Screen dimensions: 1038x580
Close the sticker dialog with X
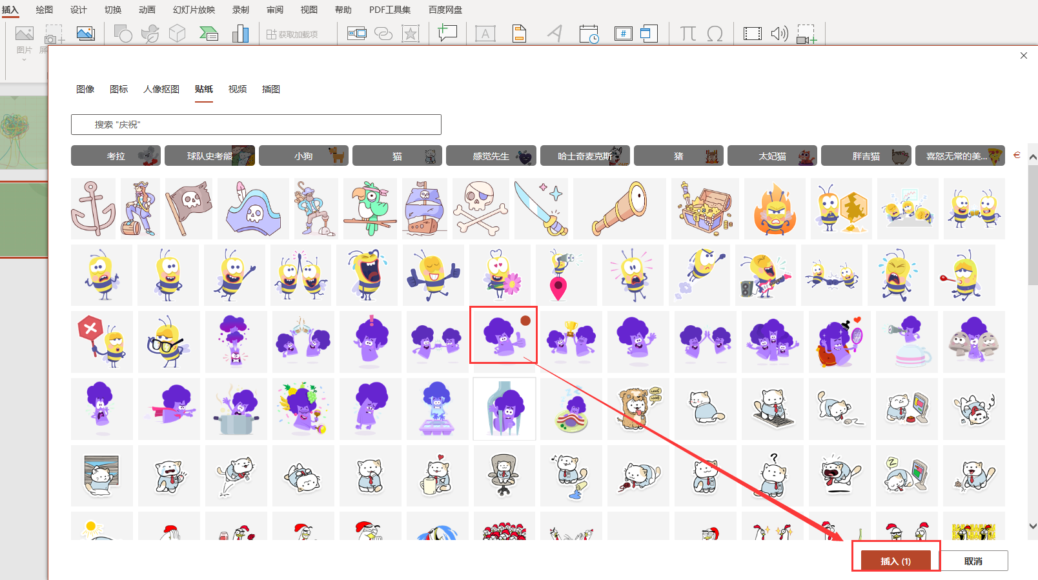(x=1024, y=55)
